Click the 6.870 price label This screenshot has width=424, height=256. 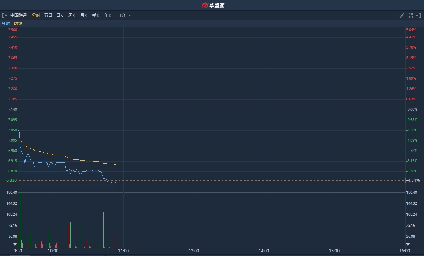pos(12,171)
